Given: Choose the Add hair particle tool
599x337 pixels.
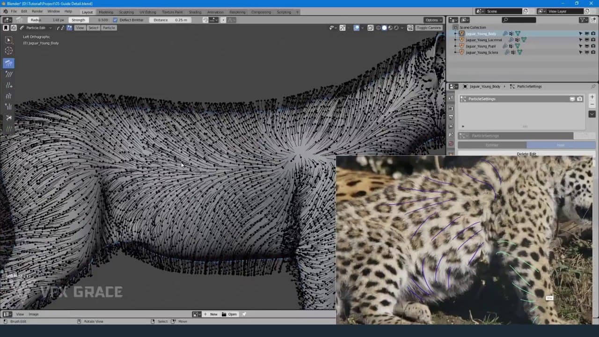Looking at the screenshot, I should (x=9, y=85).
